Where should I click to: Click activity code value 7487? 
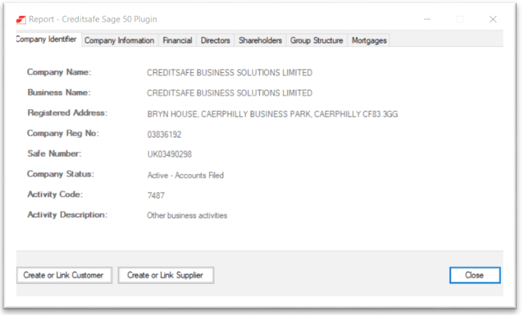click(x=156, y=196)
